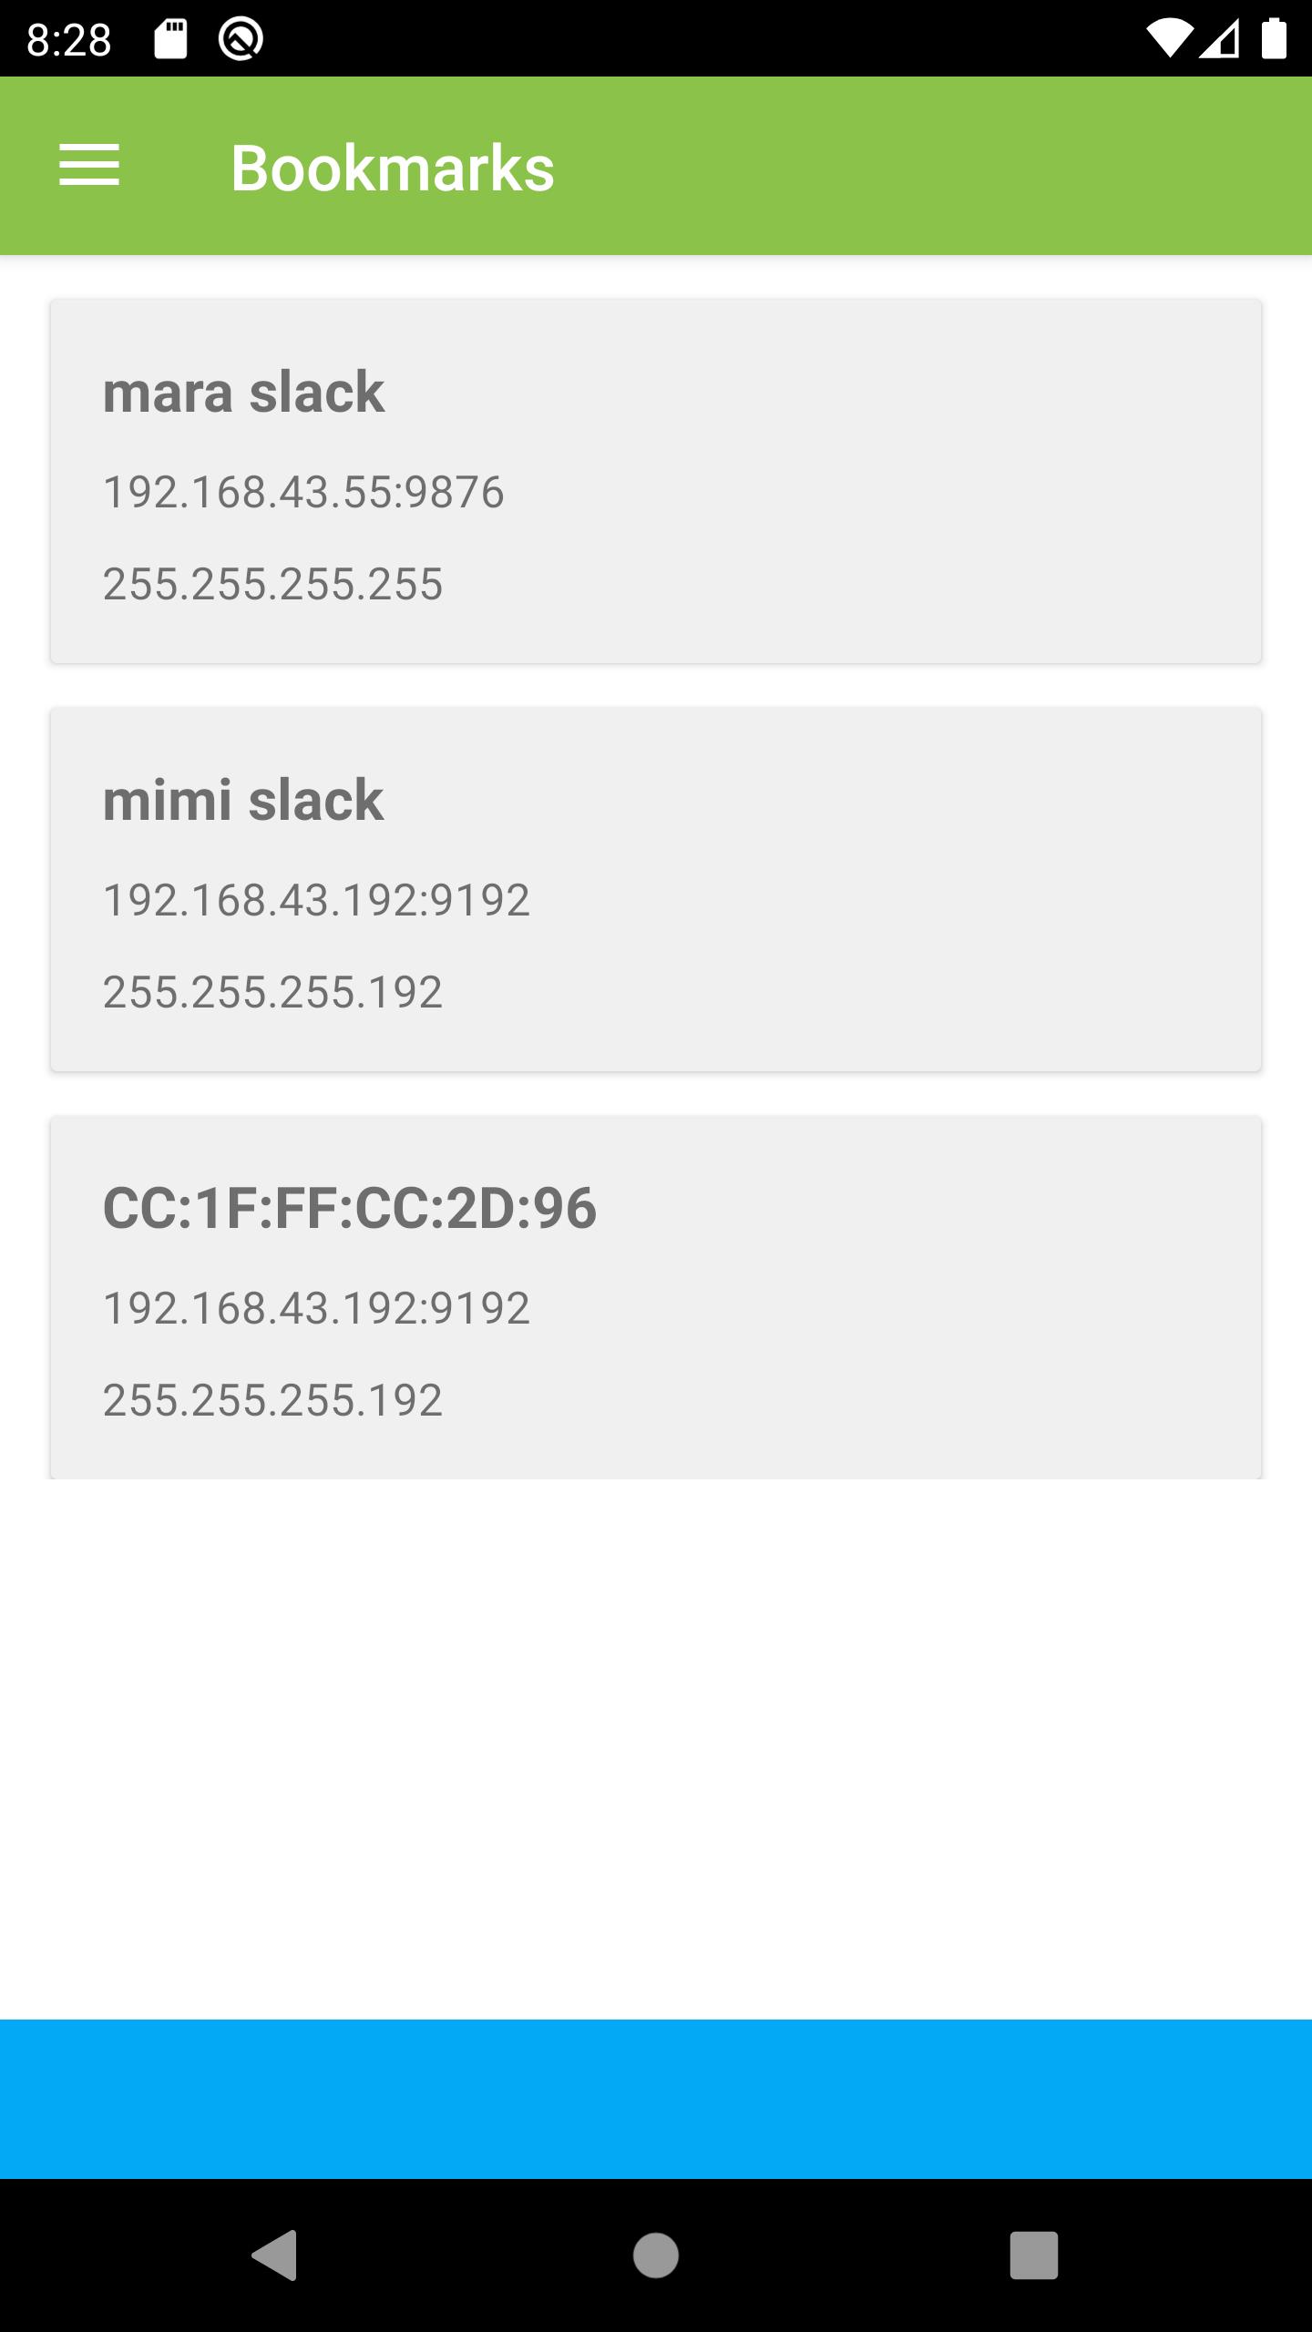Tap IP address under CC:1F:FF:CC:2D:96
This screenshot has width=1312, height=2332.
coord(316,1309)
